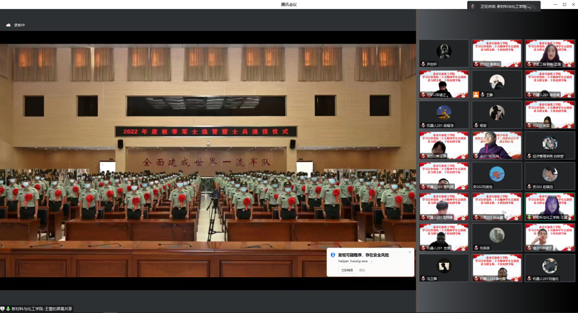Click the 信任 link in security popup
The image size is (578, 313).
pos(362,270)
